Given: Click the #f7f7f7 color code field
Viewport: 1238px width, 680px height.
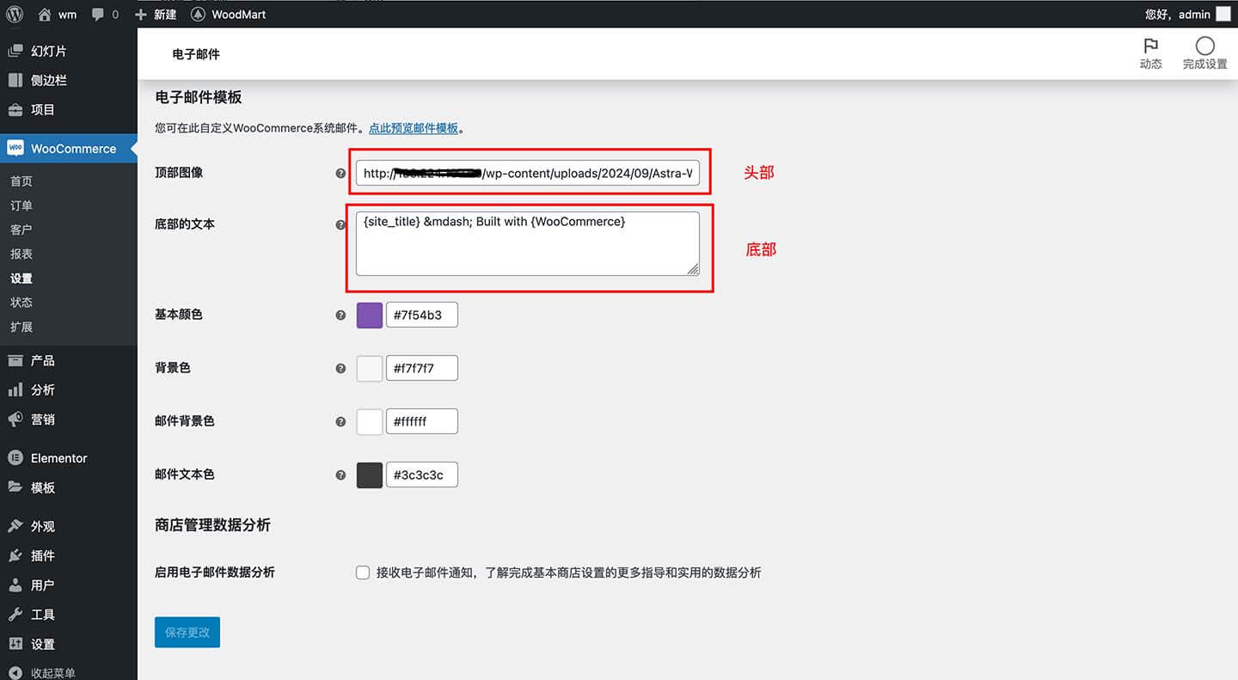Looking at the screenshot, I should click(x=422, y=368).
